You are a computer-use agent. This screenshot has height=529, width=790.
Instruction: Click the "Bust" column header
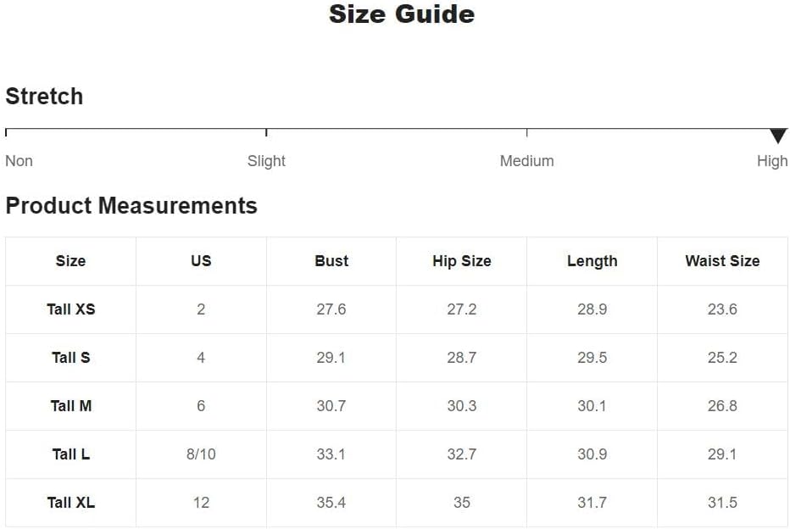pyautogui.click(x=331, y=261)
